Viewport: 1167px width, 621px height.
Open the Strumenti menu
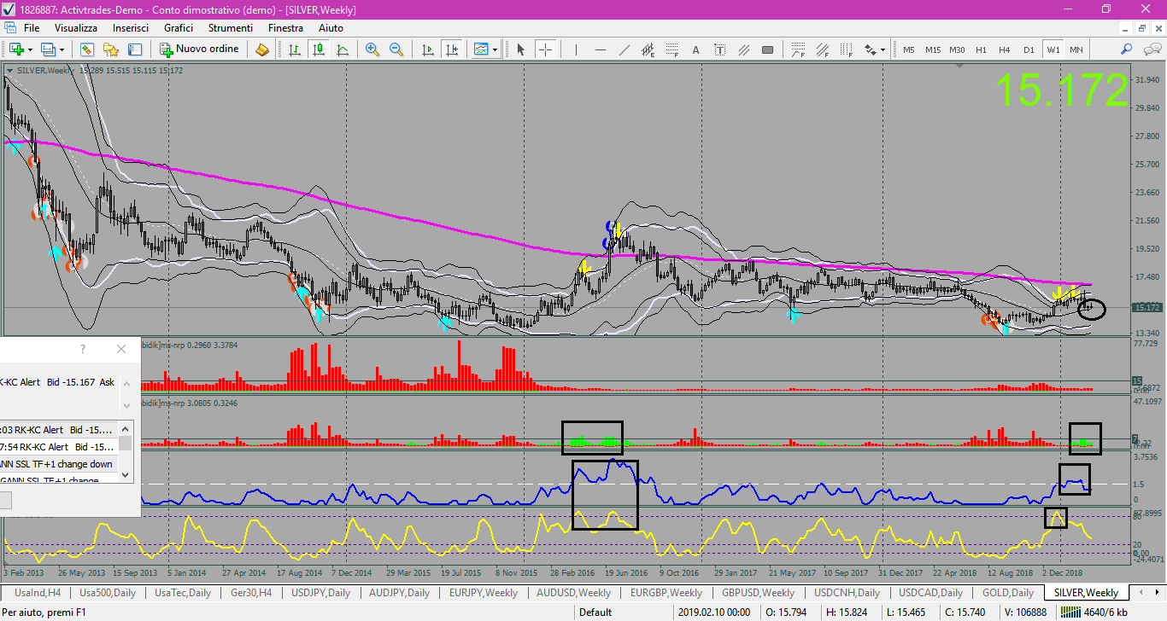(231, 28)
